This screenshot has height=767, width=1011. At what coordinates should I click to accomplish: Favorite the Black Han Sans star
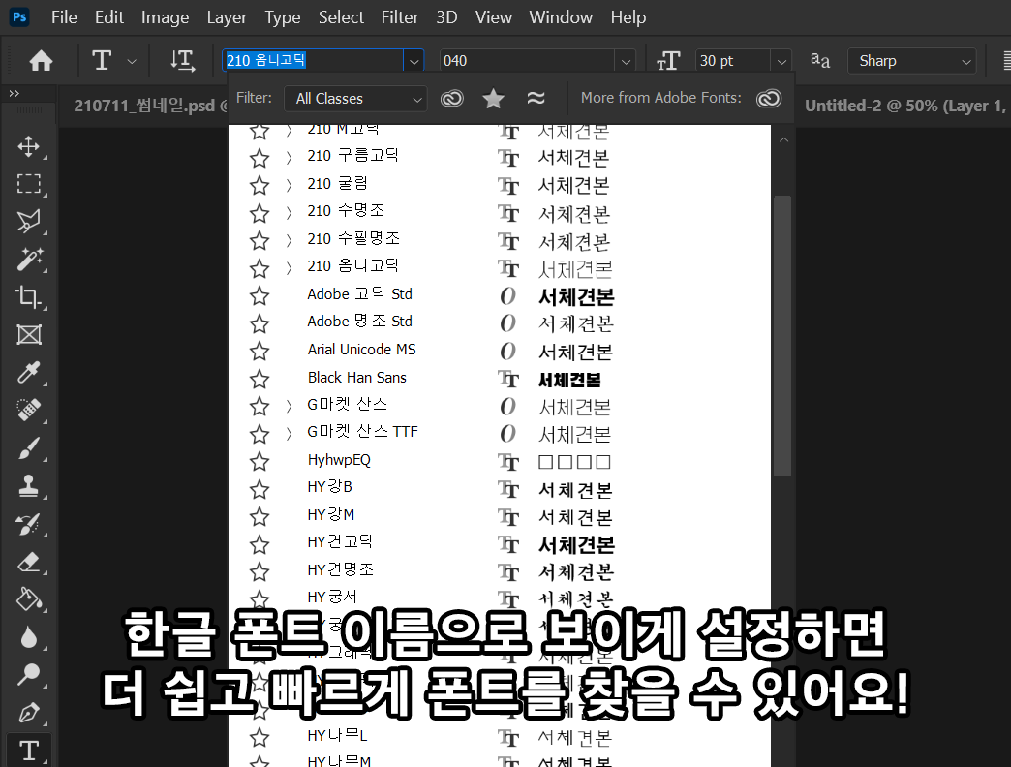click(x=260, y=379)
